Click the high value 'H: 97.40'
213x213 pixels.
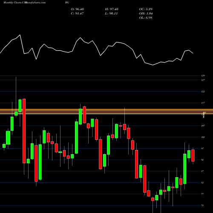[112, 9]
